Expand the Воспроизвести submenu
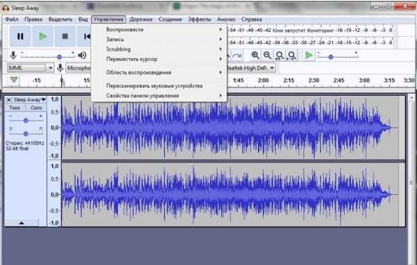 [x=159, y=29]
